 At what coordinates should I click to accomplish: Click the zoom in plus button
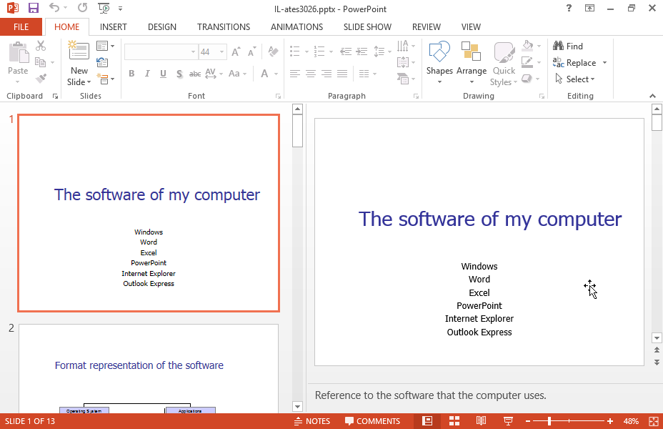pyautogui.click(x=609, y=421)
